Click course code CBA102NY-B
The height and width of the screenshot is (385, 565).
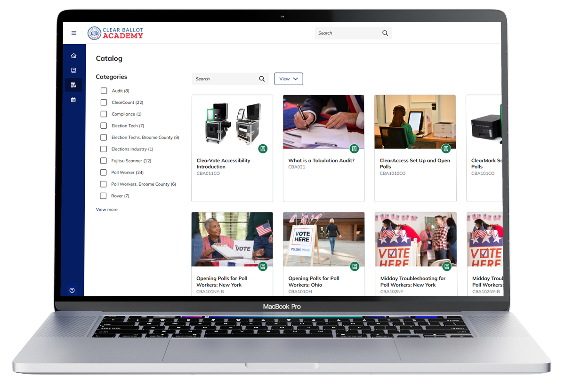pos(485,291)
